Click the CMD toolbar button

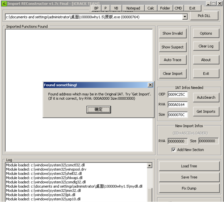pos(178,8)
